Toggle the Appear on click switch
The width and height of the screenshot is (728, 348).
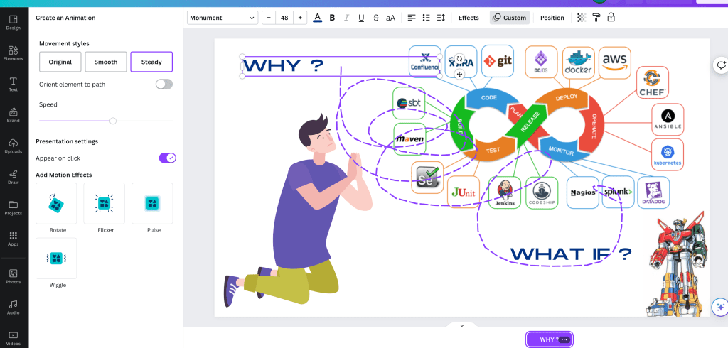(168, 158)
